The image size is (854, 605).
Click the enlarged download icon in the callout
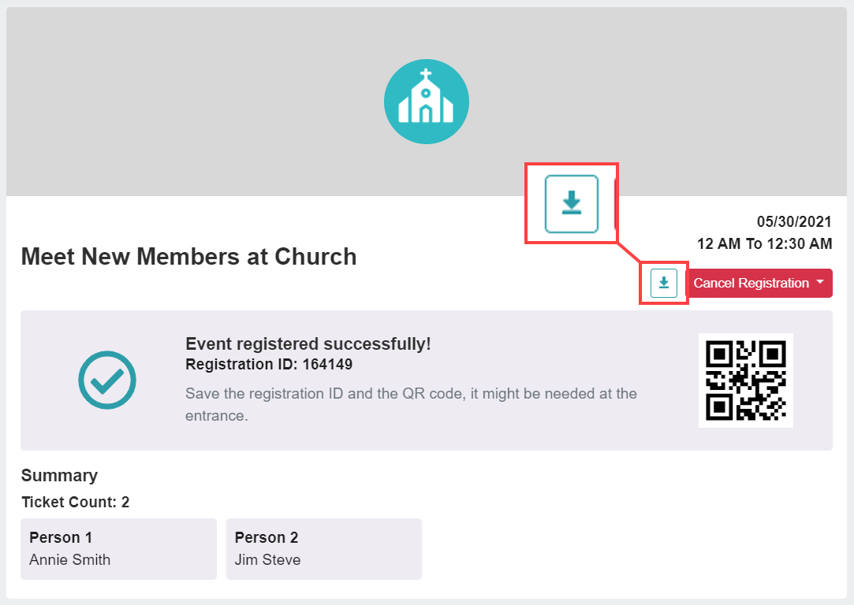[x=572, y=204]
